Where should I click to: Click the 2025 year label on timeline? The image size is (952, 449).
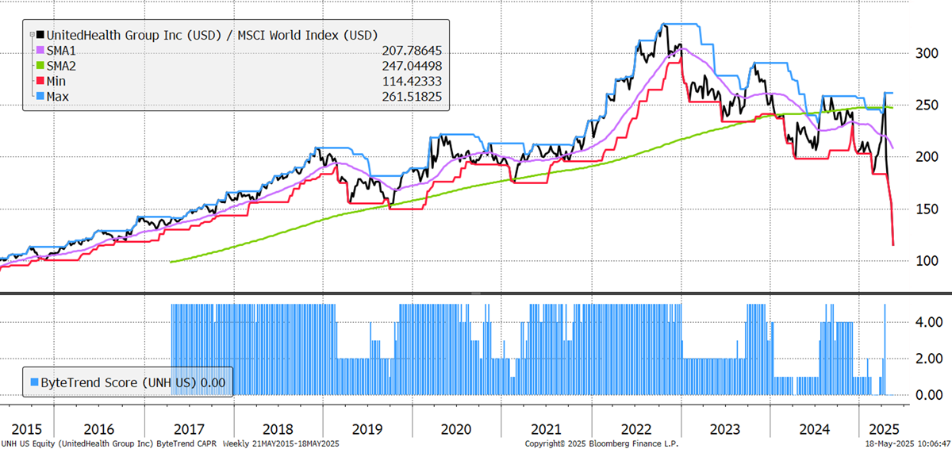882,428
